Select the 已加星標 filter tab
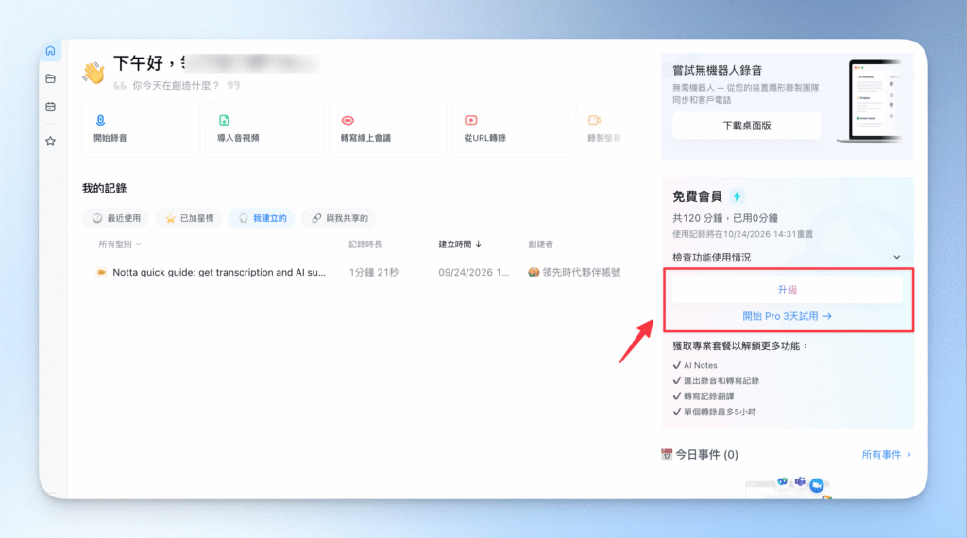This screenshot has height=538, width=967. click(189, 218)
